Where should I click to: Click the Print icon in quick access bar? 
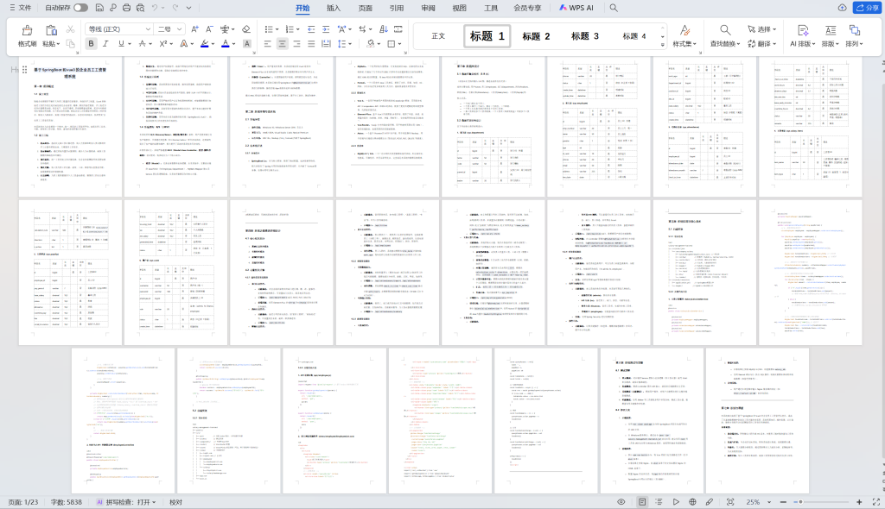(x=126, y=8)
